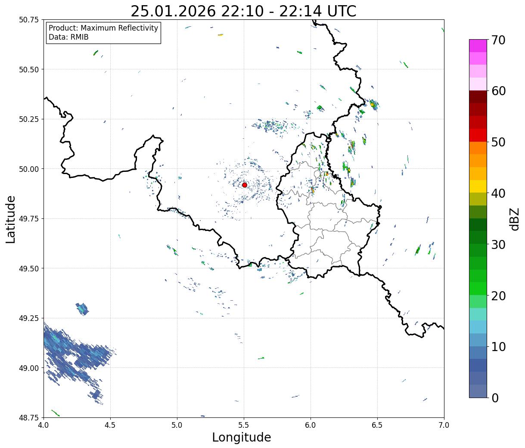Screen dimensions: 525x448
Task: Click the longitude tick label 6.0
Action: click(311, 425)
